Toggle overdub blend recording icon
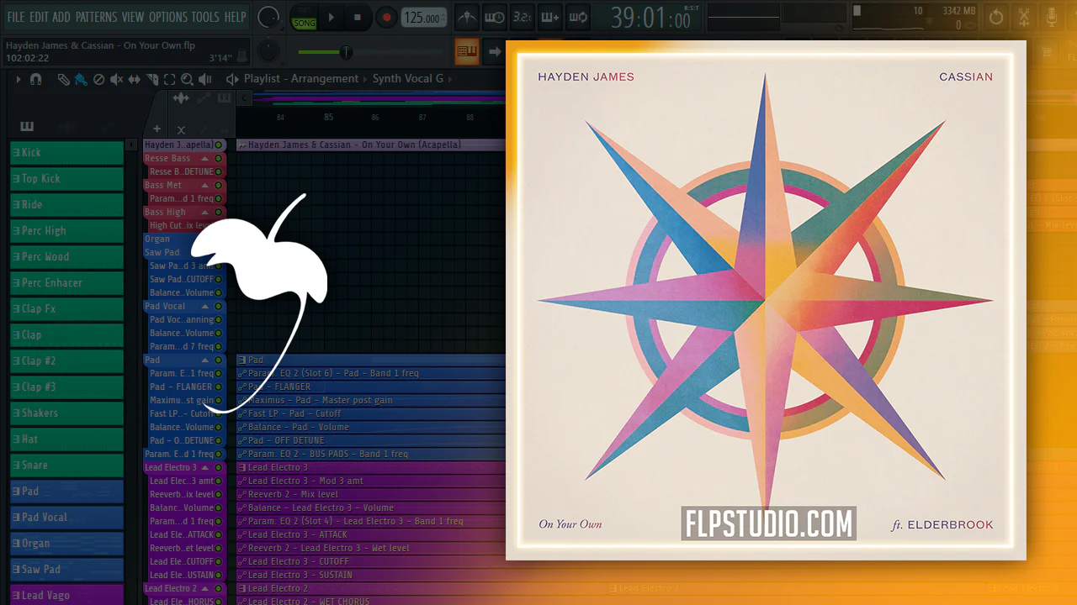The image size is (1077, 605). (550, 17)
